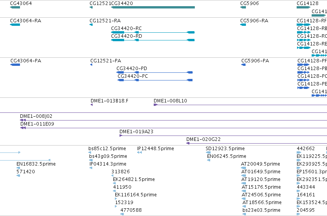
Task: Select protein CG14128-PF label
Action: (x=312, y=61)
